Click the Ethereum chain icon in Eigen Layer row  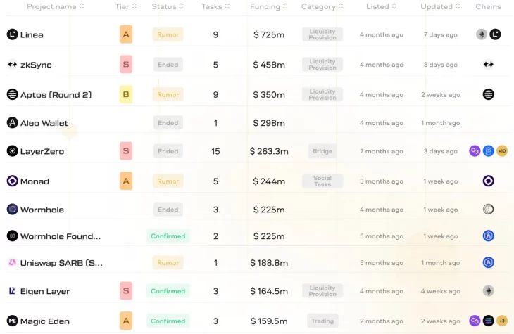pos(488,290)
